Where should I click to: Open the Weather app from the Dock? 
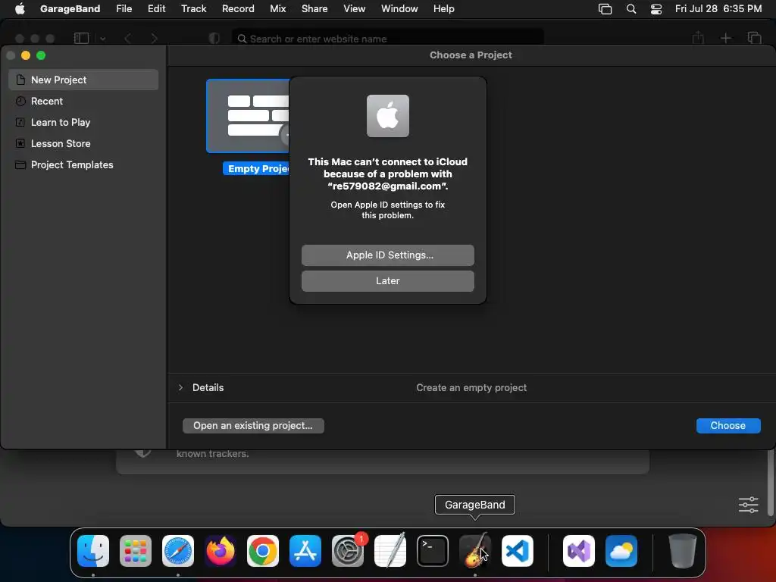pos(621,551)
